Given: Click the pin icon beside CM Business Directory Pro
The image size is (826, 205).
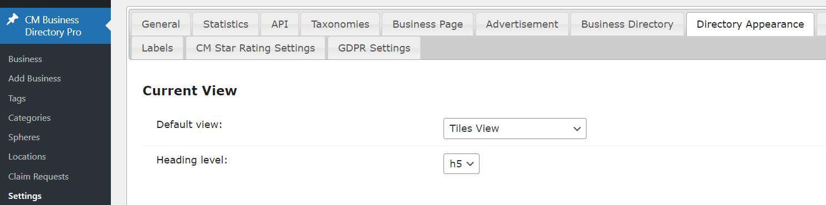Looking at the screenshot, I should pyautogui.click(x=12, y=19).
